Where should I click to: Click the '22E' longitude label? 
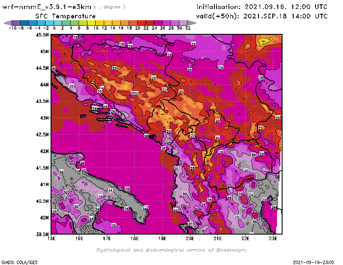pos(245,238)
